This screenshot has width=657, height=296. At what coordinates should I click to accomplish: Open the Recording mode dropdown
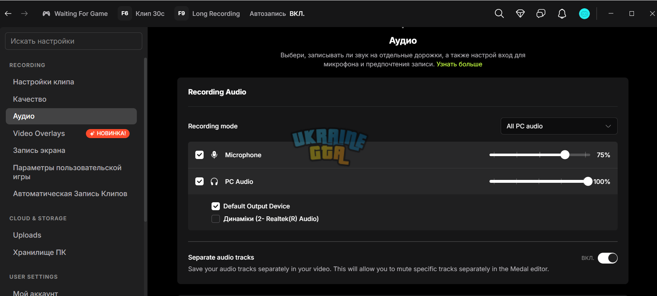point(559,126)
